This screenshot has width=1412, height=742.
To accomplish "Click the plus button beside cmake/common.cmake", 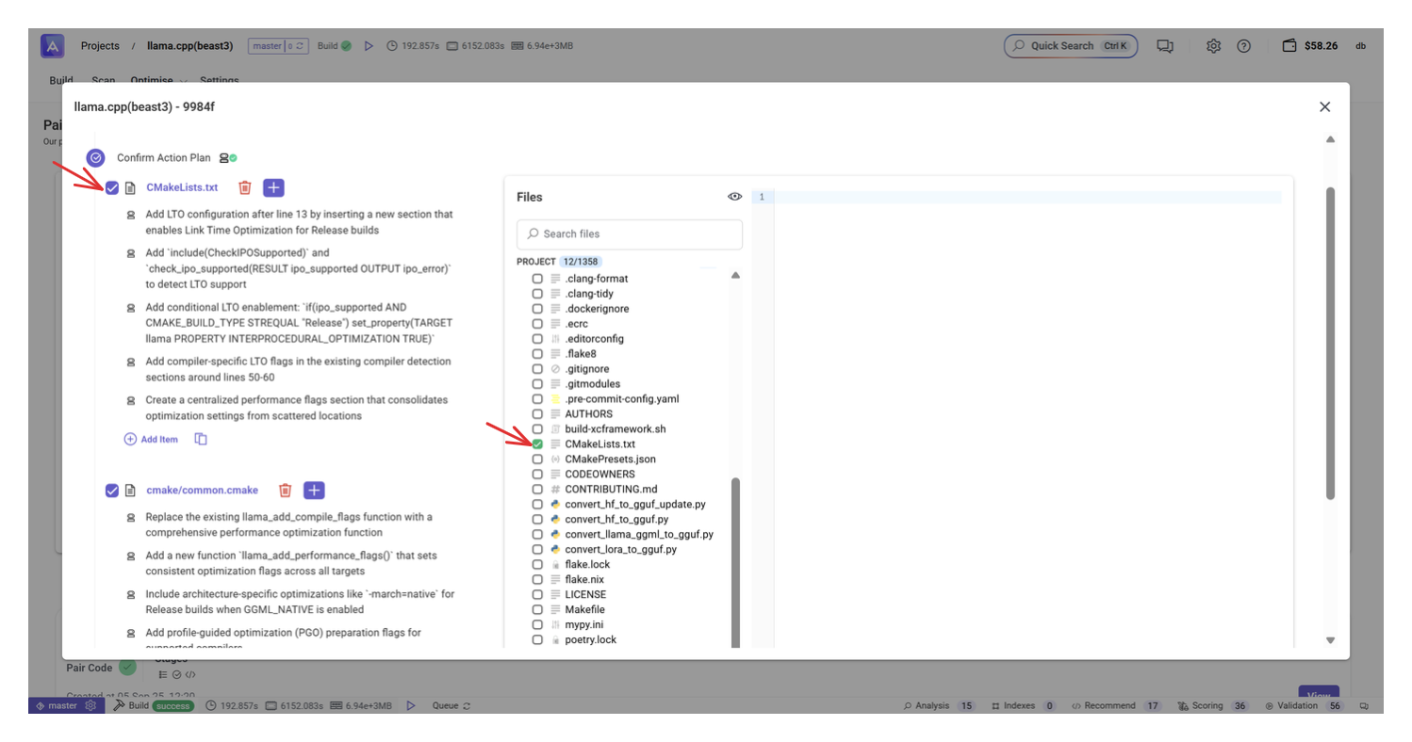I will pyautogui.click(x=314, y=491).
